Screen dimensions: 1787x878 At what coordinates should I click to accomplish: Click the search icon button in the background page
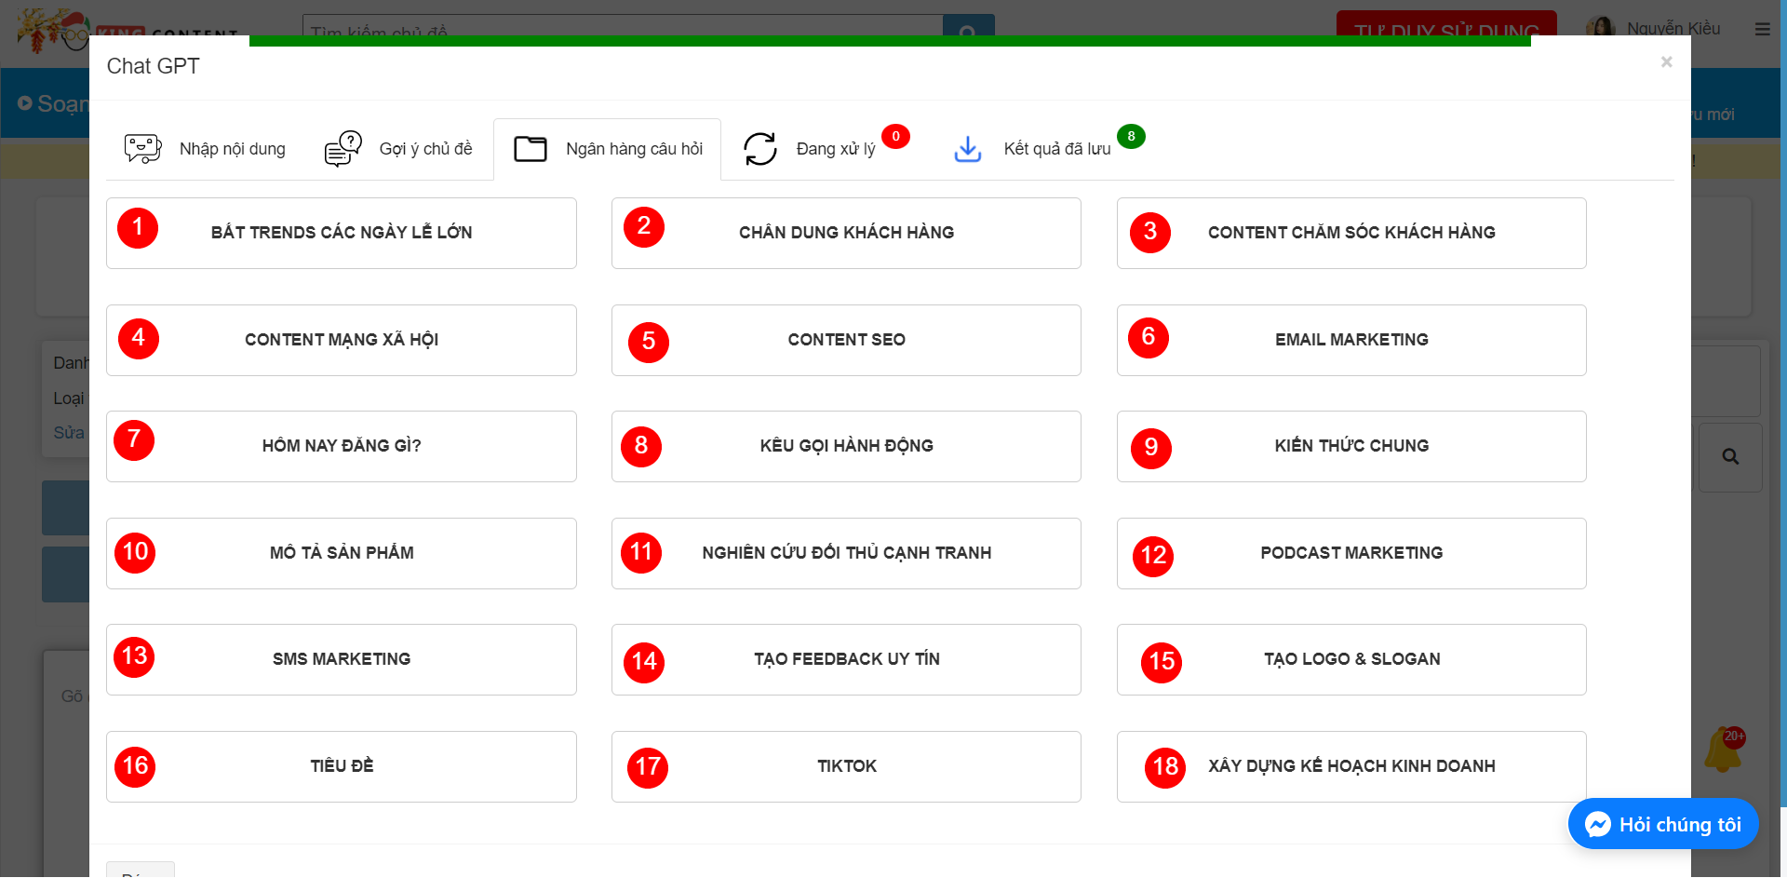(x=1730, y=457)
